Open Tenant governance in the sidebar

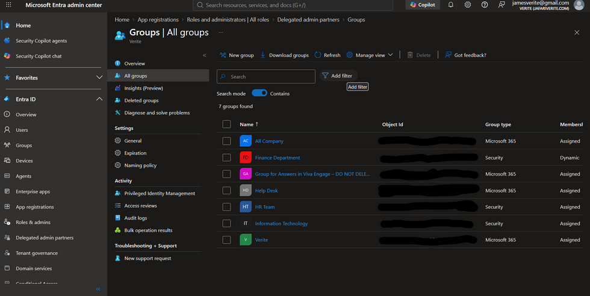point(37,253)
